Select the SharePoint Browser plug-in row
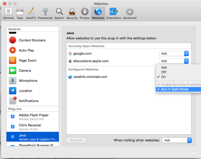 [x=33, y=144]
